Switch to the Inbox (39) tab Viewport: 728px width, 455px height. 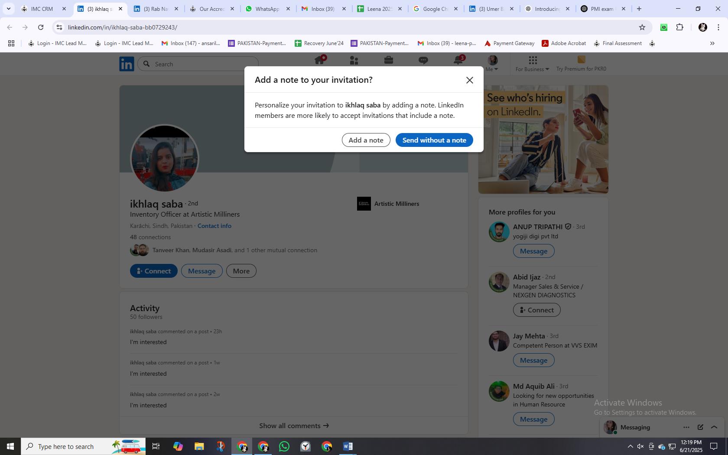click(323, 9)
